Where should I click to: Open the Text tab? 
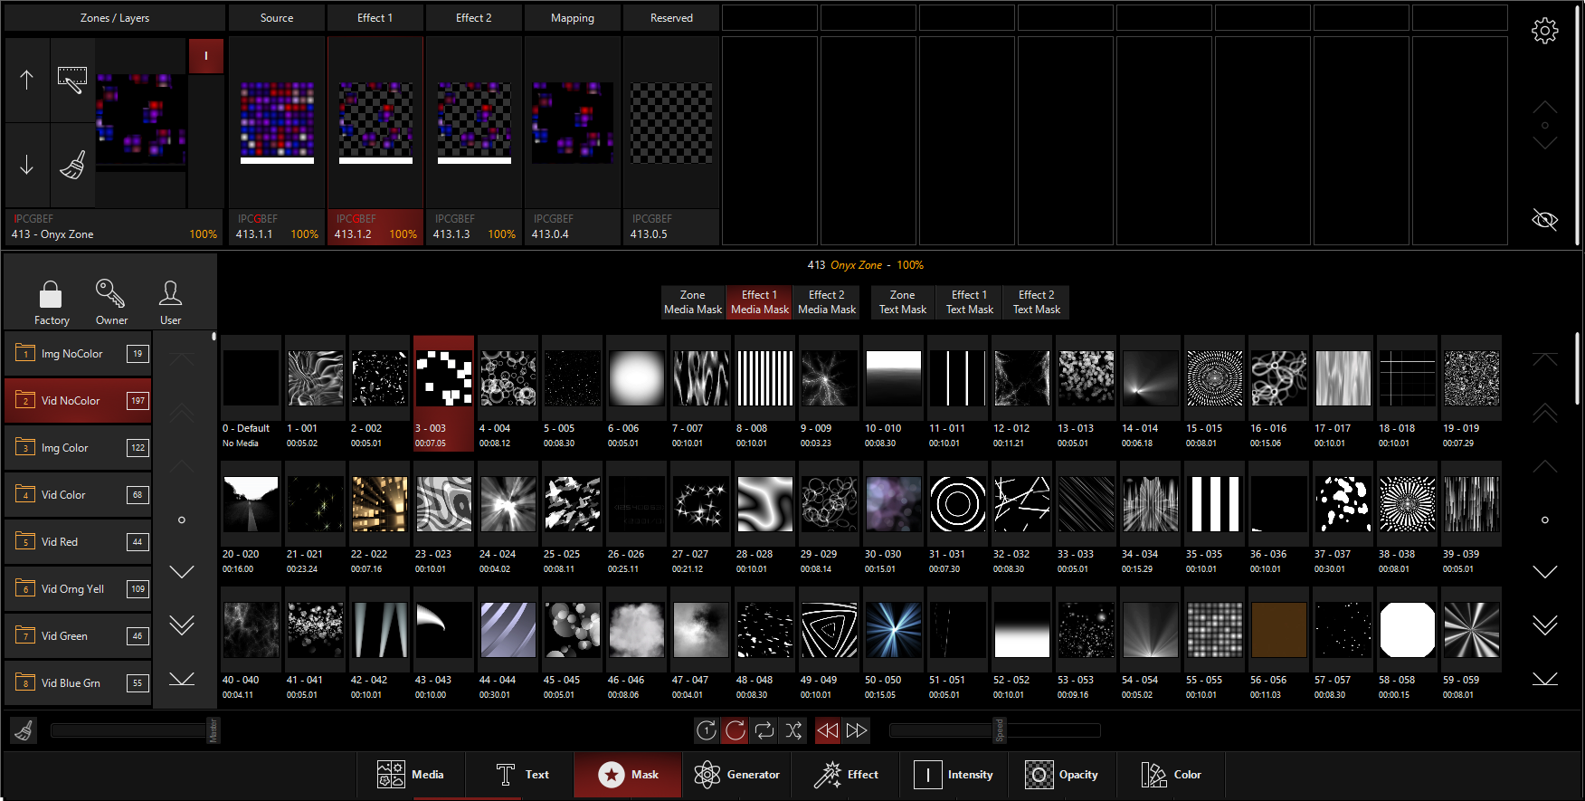coord(520,775)
